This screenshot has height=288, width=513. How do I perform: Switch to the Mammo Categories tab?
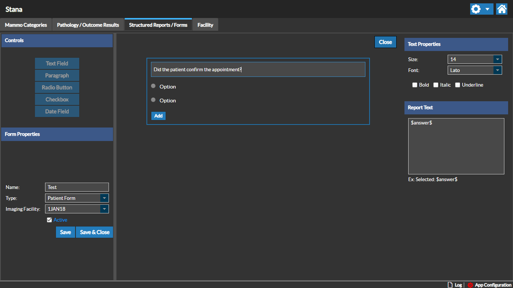[x=26, y=25]
